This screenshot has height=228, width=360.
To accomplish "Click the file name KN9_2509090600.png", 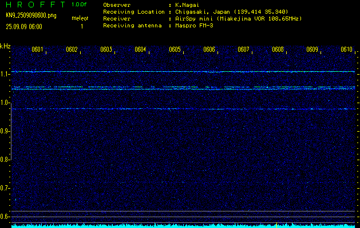I will 31,15.
